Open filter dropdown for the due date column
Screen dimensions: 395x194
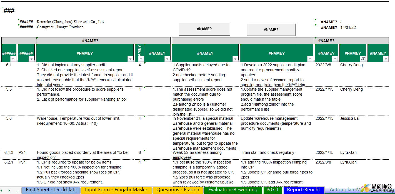pyautogui.click(x=335, y=59)
